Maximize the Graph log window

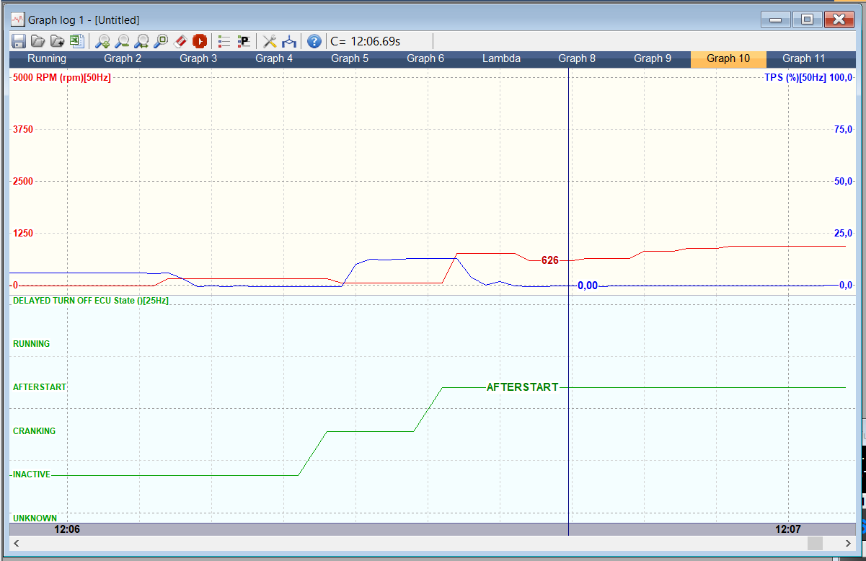807,19
